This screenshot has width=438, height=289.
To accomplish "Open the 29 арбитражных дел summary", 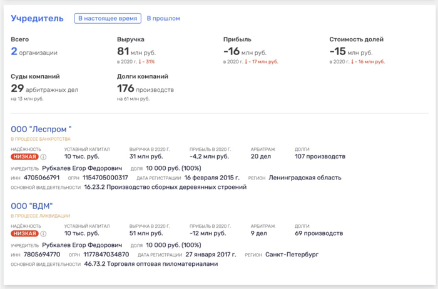I will coord(44,89).
